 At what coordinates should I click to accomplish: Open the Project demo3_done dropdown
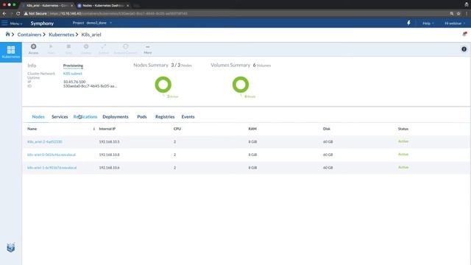[92, 23]
